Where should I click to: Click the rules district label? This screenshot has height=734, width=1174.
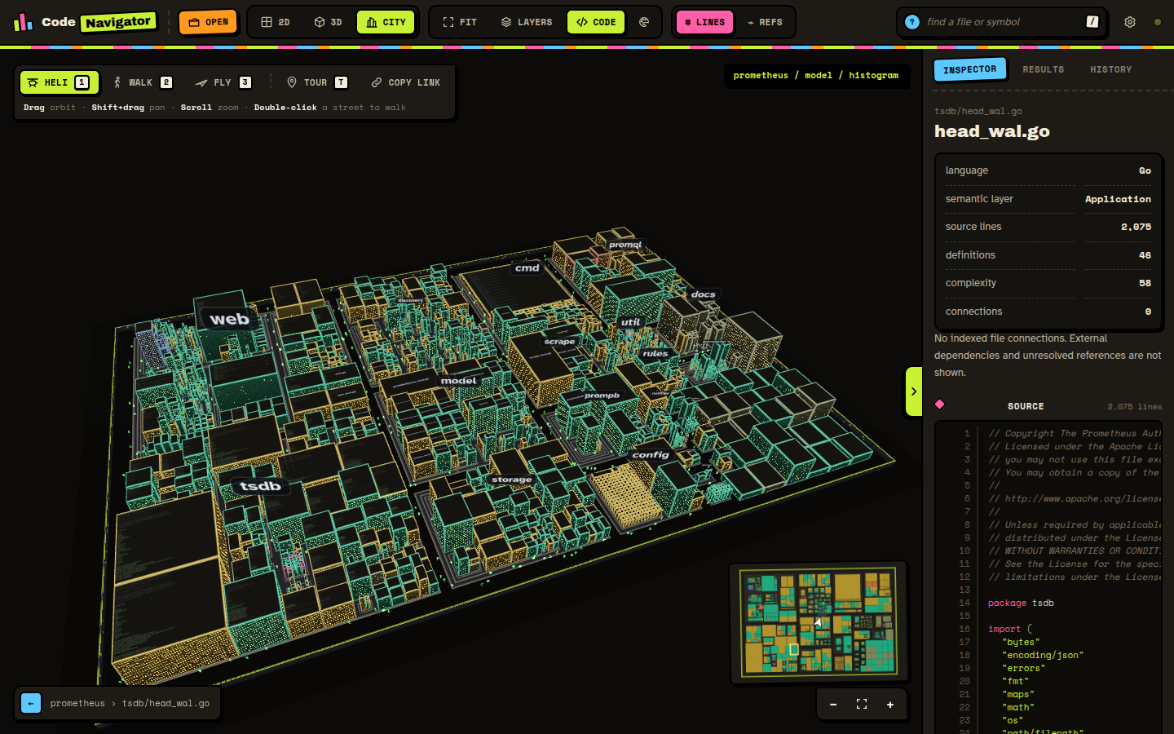pos(655,354)
